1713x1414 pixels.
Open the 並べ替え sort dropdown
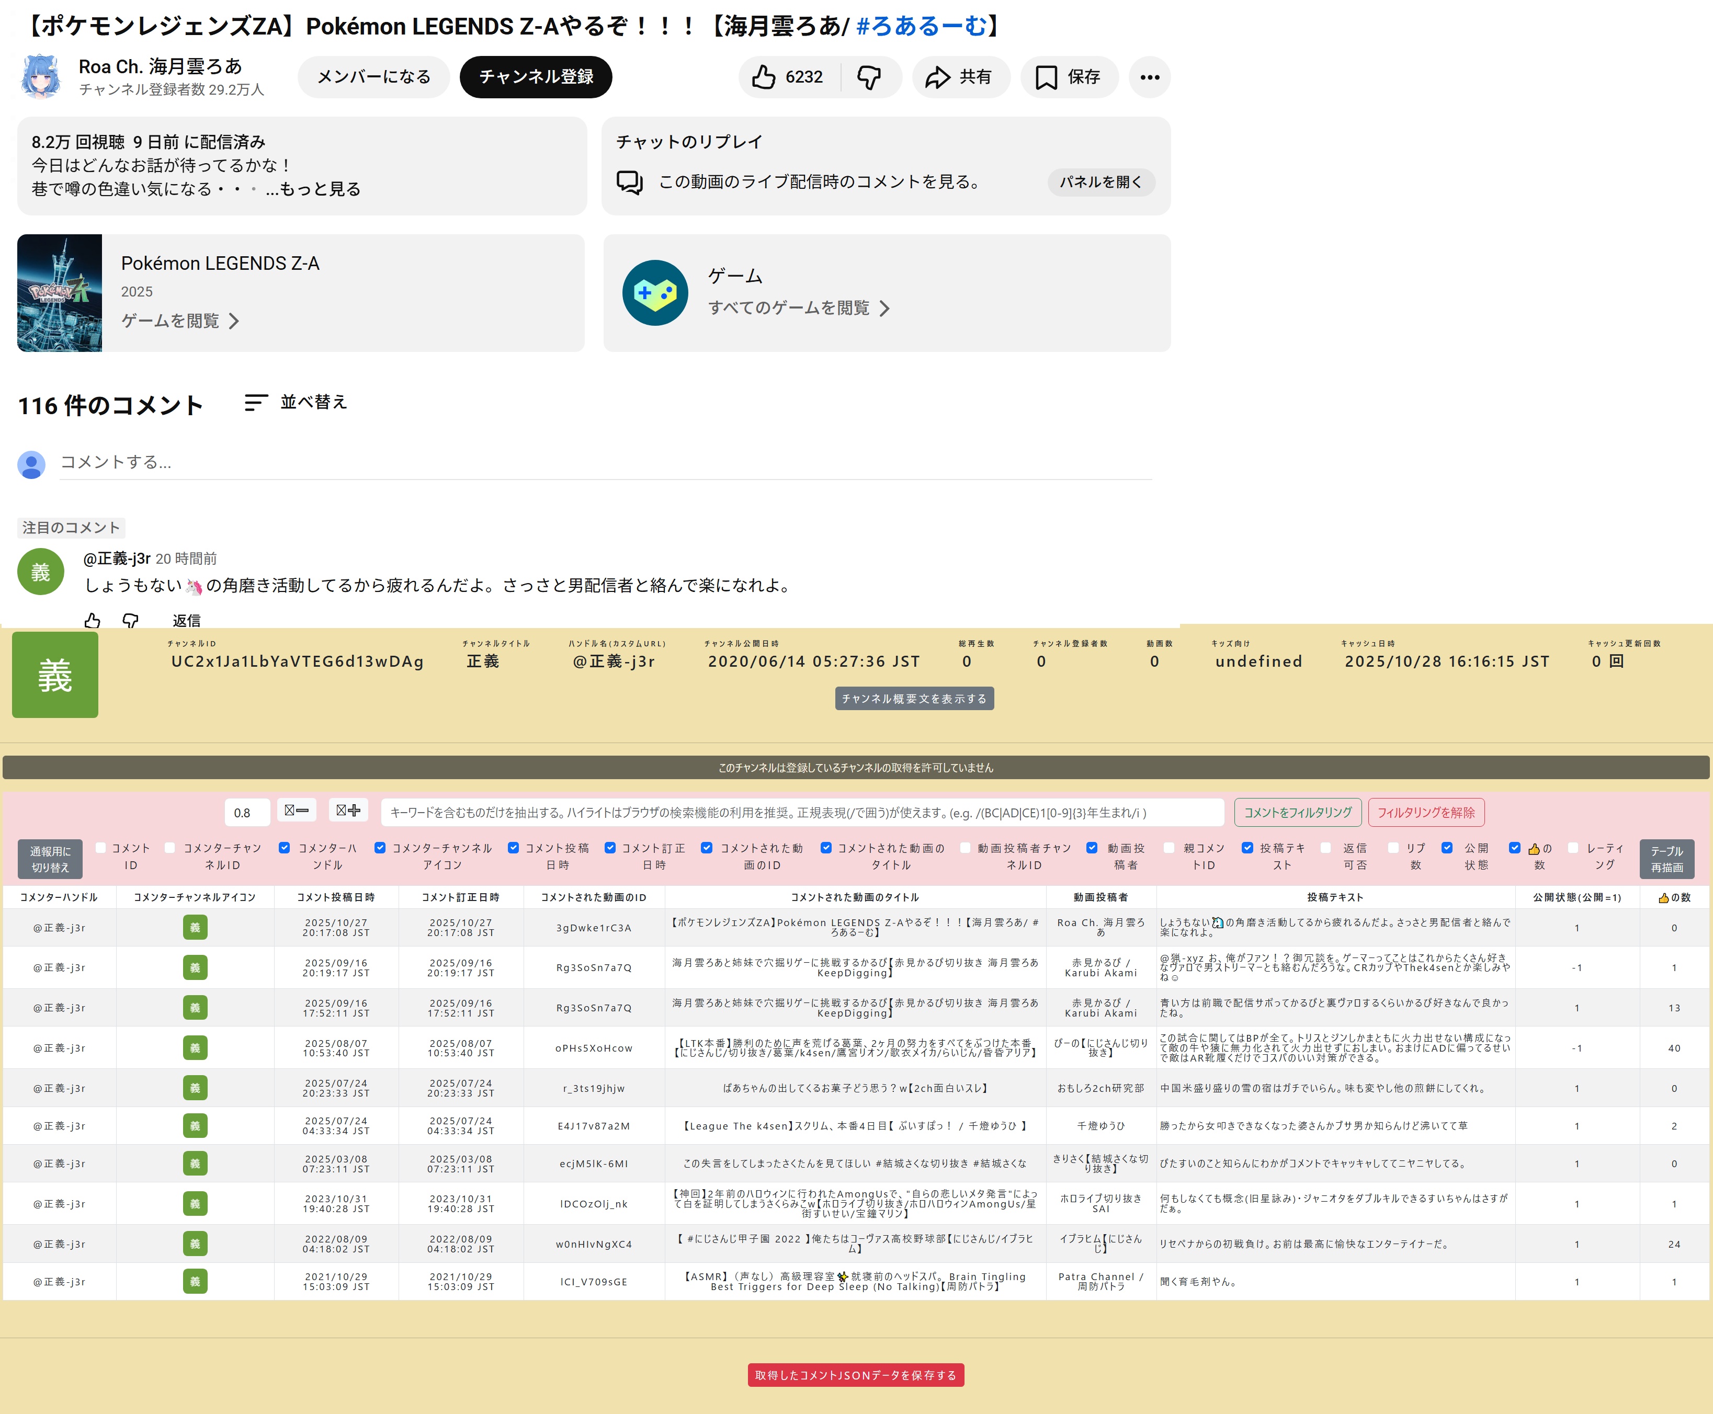[296, 402]
